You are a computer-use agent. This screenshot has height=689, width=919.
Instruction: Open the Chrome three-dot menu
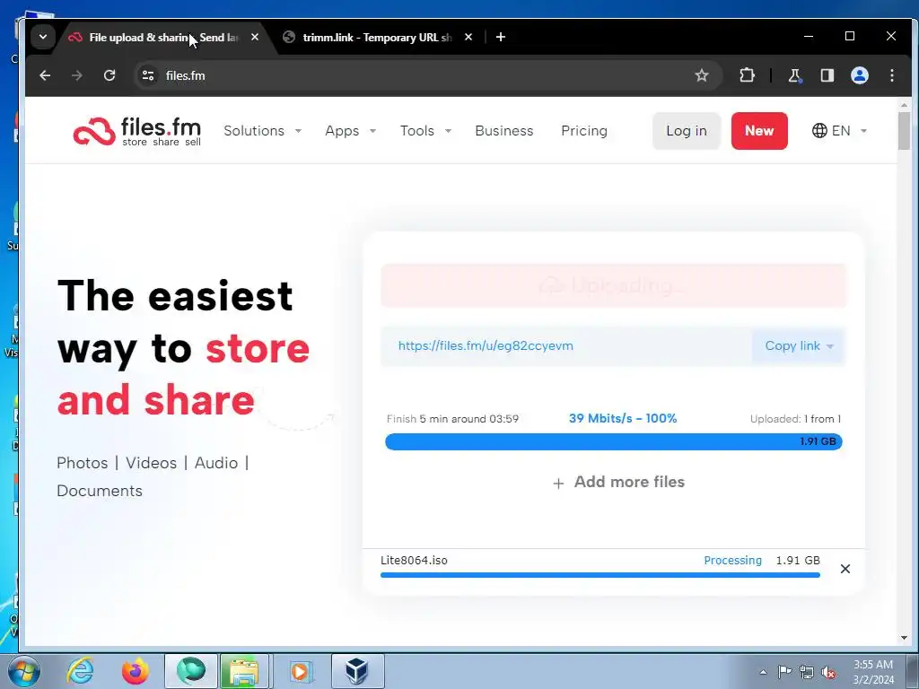click(x=892, y=75)
